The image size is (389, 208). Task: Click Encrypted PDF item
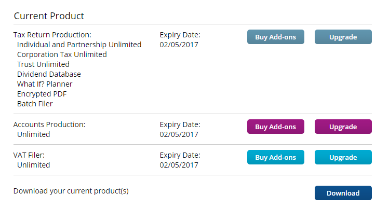coord(42,94)
